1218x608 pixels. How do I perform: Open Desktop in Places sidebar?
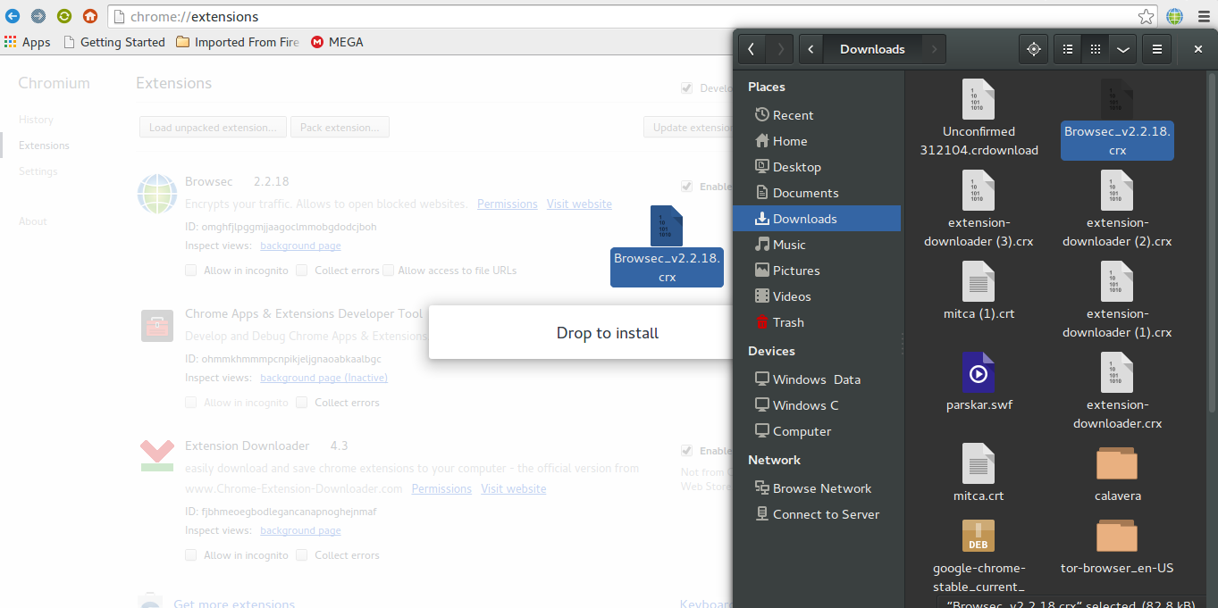tap(817, 167)
